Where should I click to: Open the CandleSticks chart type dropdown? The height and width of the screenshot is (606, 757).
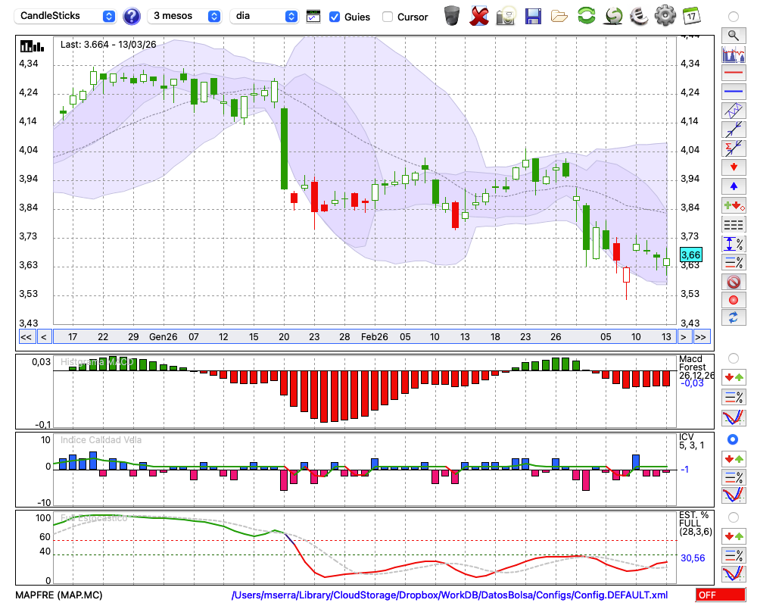coord(67,16)
